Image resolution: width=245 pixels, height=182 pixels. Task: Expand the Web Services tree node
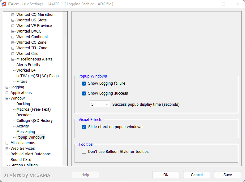(x=7, y=149)
